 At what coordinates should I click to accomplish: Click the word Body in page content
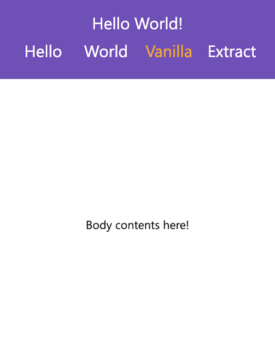pos(99,225)
